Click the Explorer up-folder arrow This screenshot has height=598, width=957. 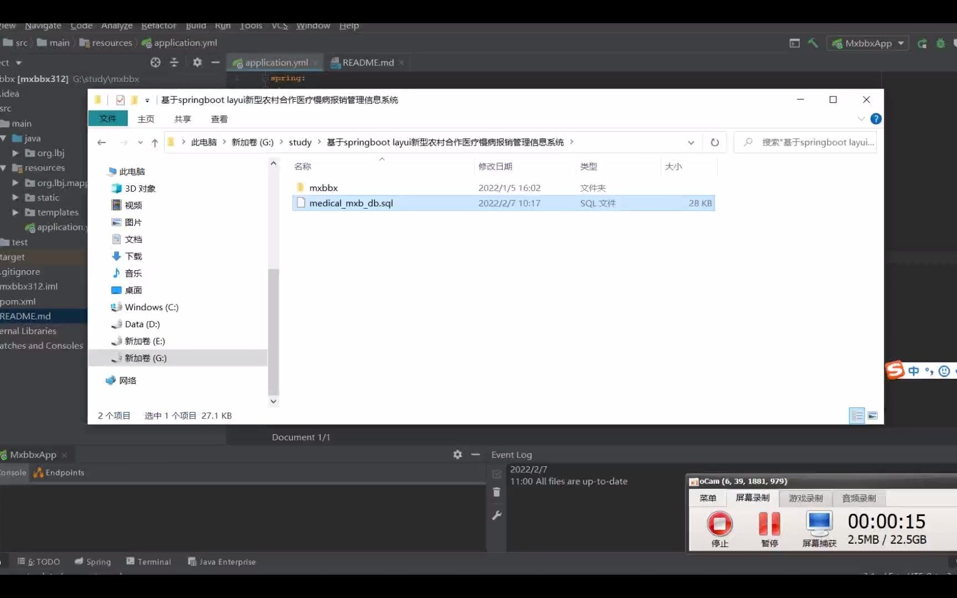[x=155, y=143]
